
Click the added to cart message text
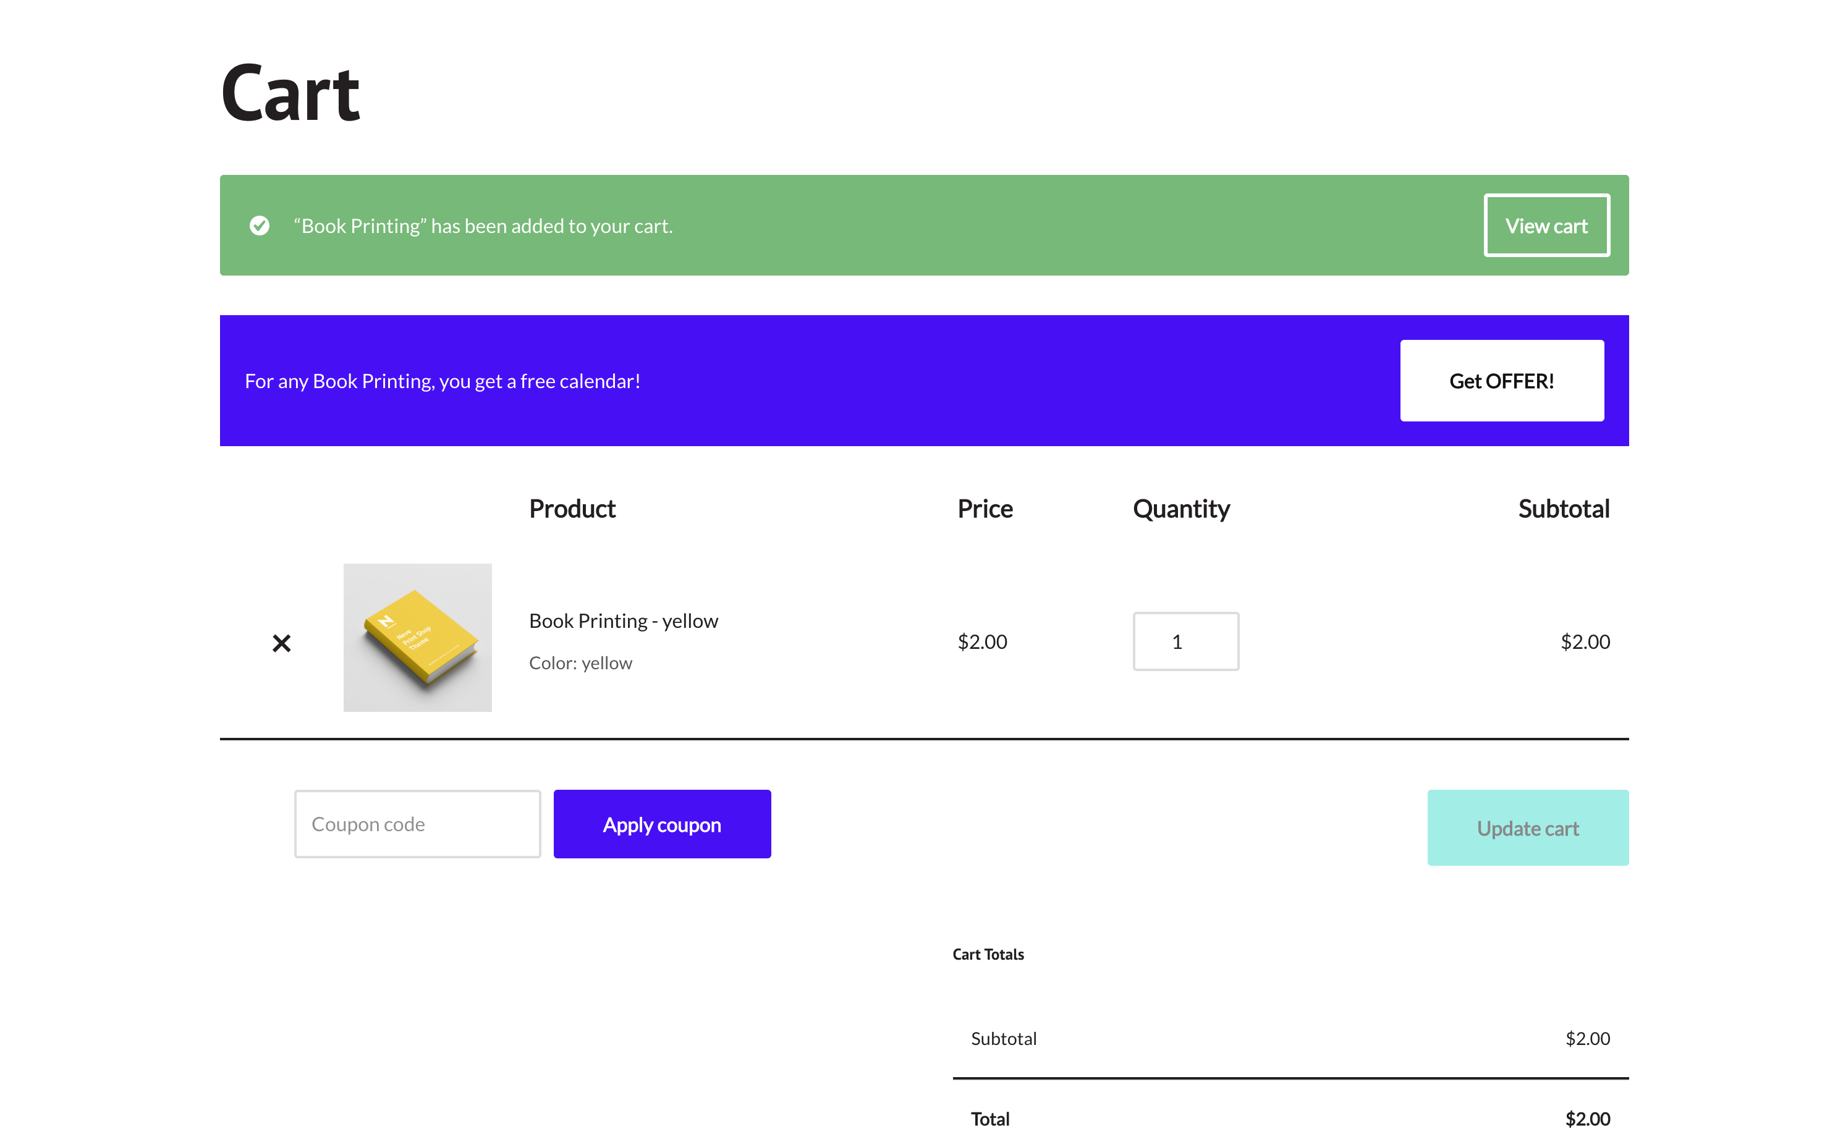(483, 226)
